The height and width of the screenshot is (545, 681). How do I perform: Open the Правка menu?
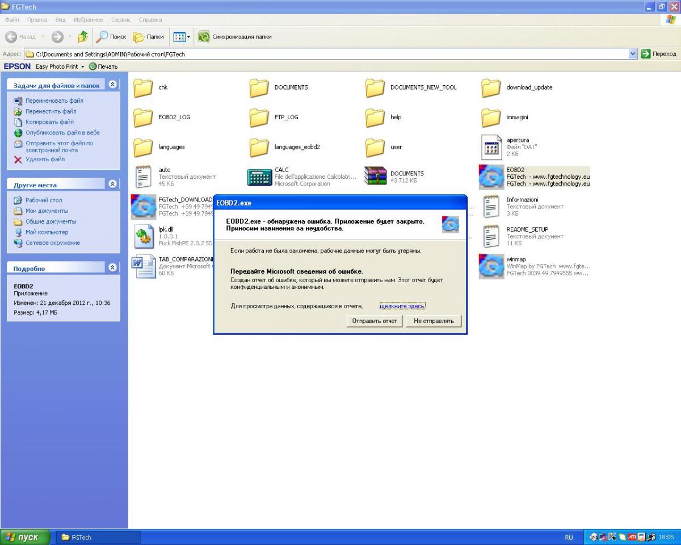(x=37, y=20)
